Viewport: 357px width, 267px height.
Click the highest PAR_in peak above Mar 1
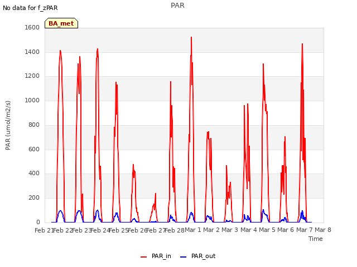pyautogui.click(x=191, y=37)
